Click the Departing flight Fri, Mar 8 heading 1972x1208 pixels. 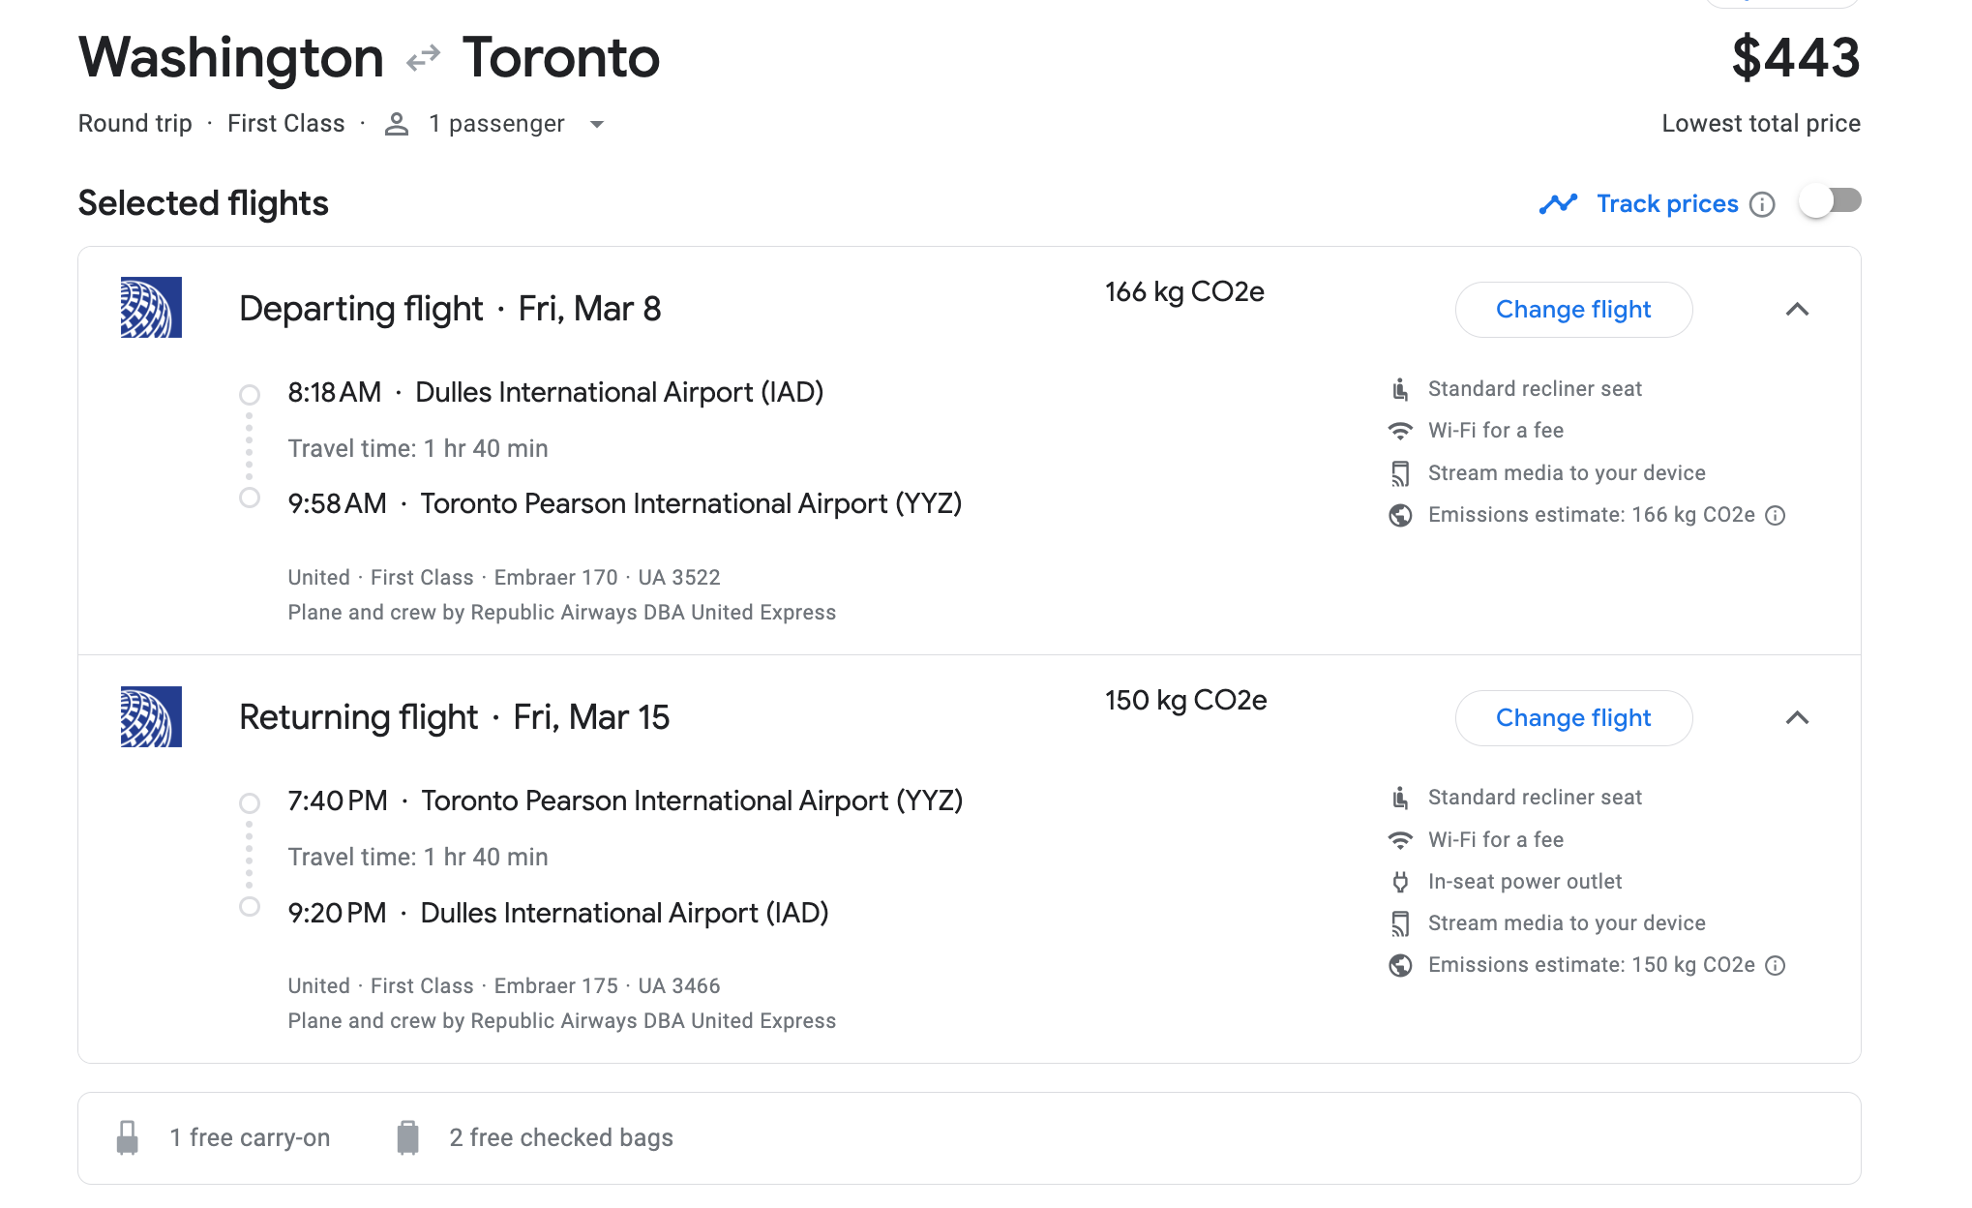pos(450,309)
